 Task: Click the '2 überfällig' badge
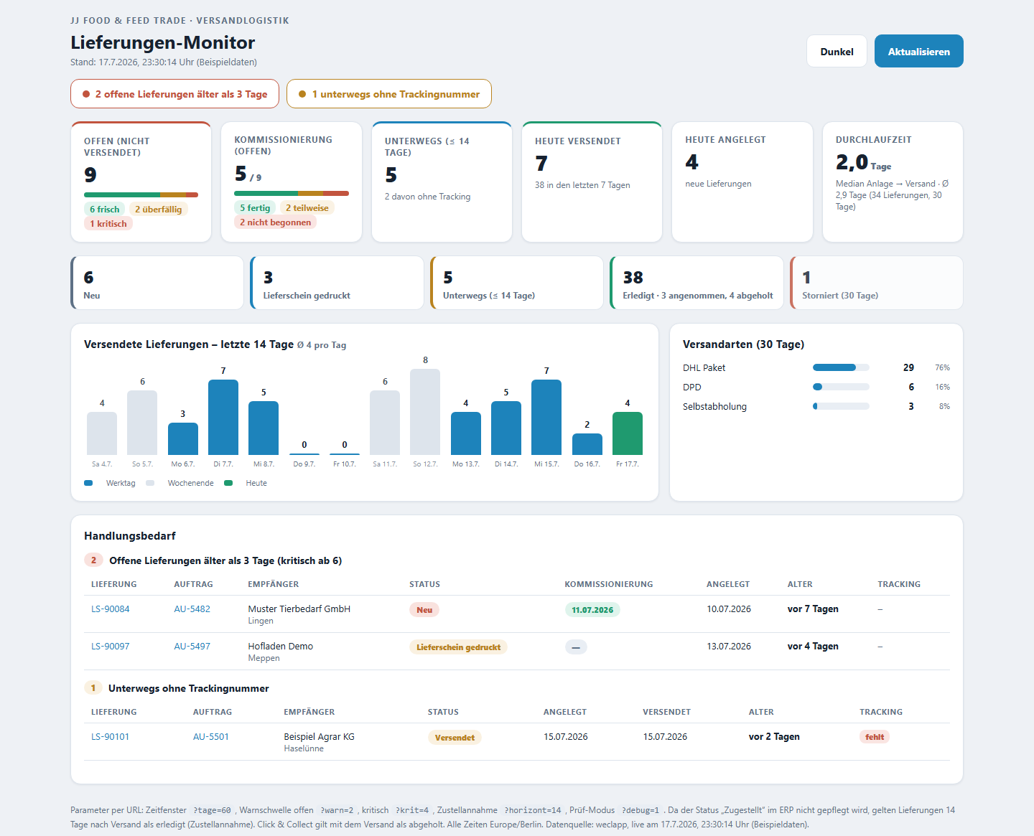159,210
